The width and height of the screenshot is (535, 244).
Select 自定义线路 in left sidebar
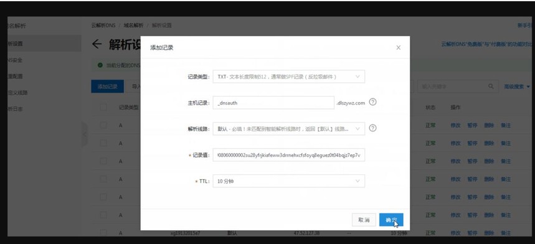point(17,93)
